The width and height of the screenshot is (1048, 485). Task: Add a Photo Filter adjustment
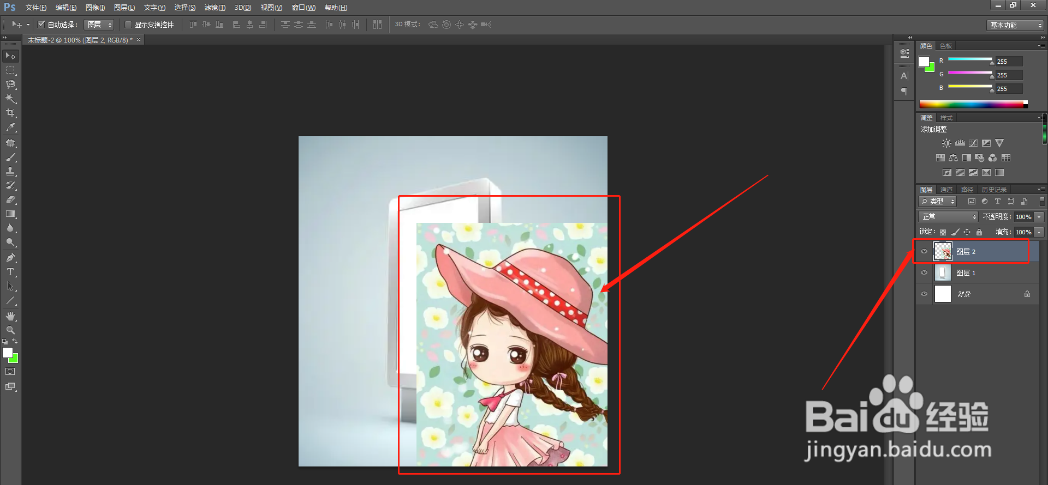pos(980,158)
